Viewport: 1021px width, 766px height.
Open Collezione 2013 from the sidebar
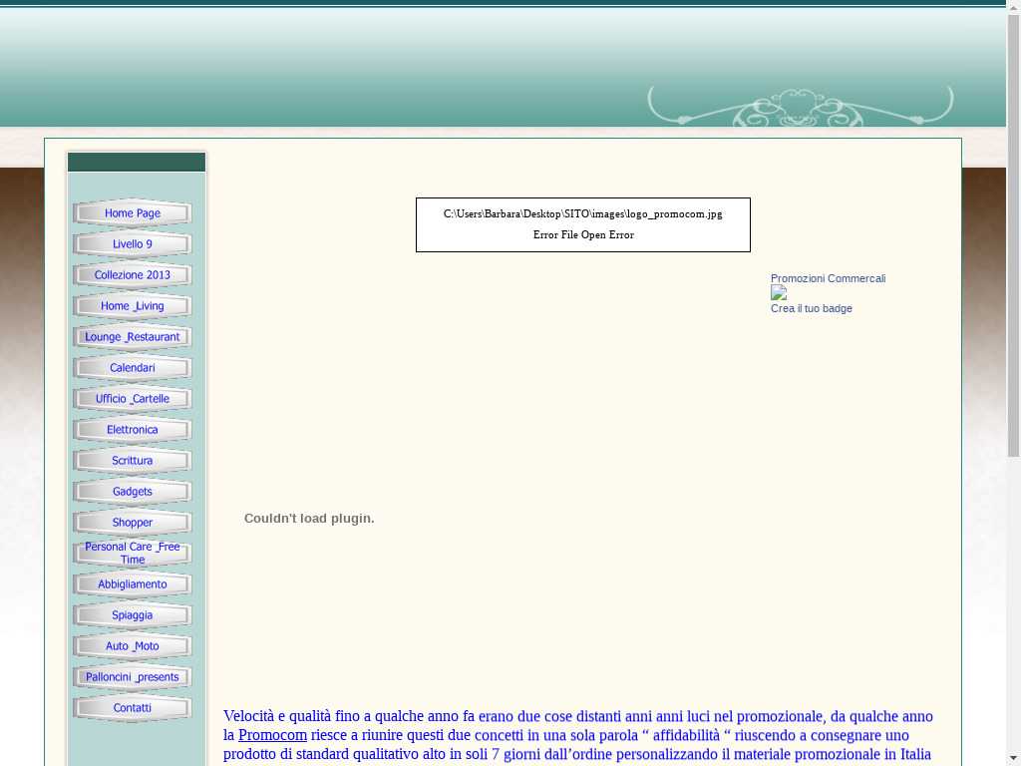pyautogui.click(x=133, y=275)
